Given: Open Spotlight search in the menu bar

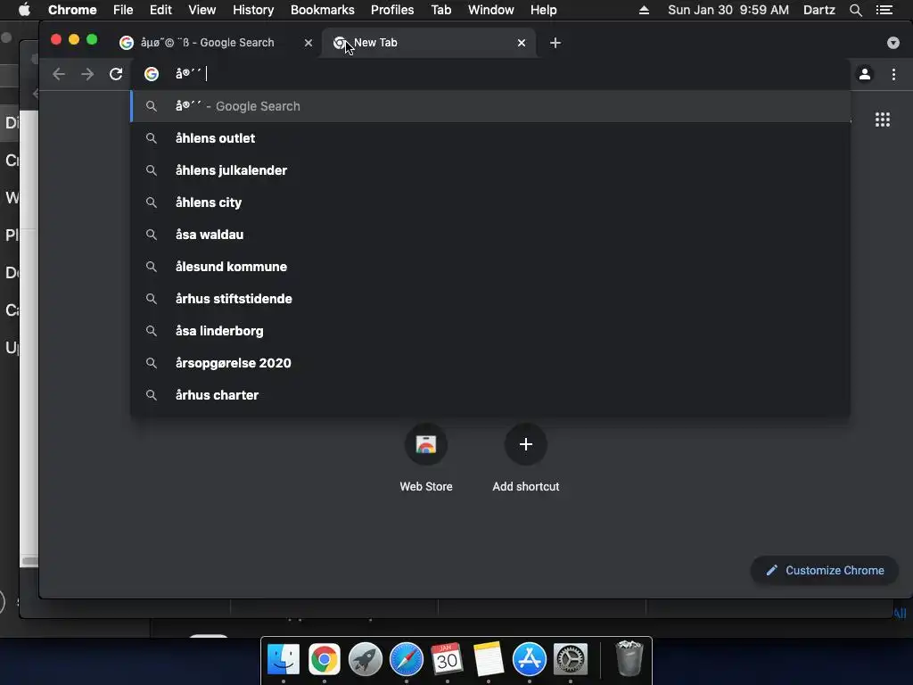Looking at the screenshot, I should coord(856,10).
